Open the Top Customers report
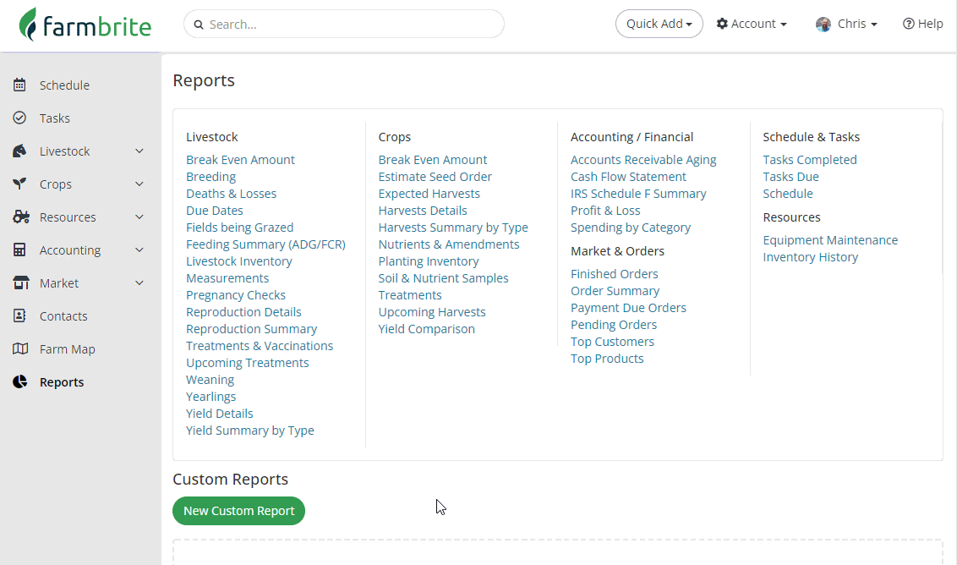The height and width of the screenshot is (565, 957). tap(612, 342)
